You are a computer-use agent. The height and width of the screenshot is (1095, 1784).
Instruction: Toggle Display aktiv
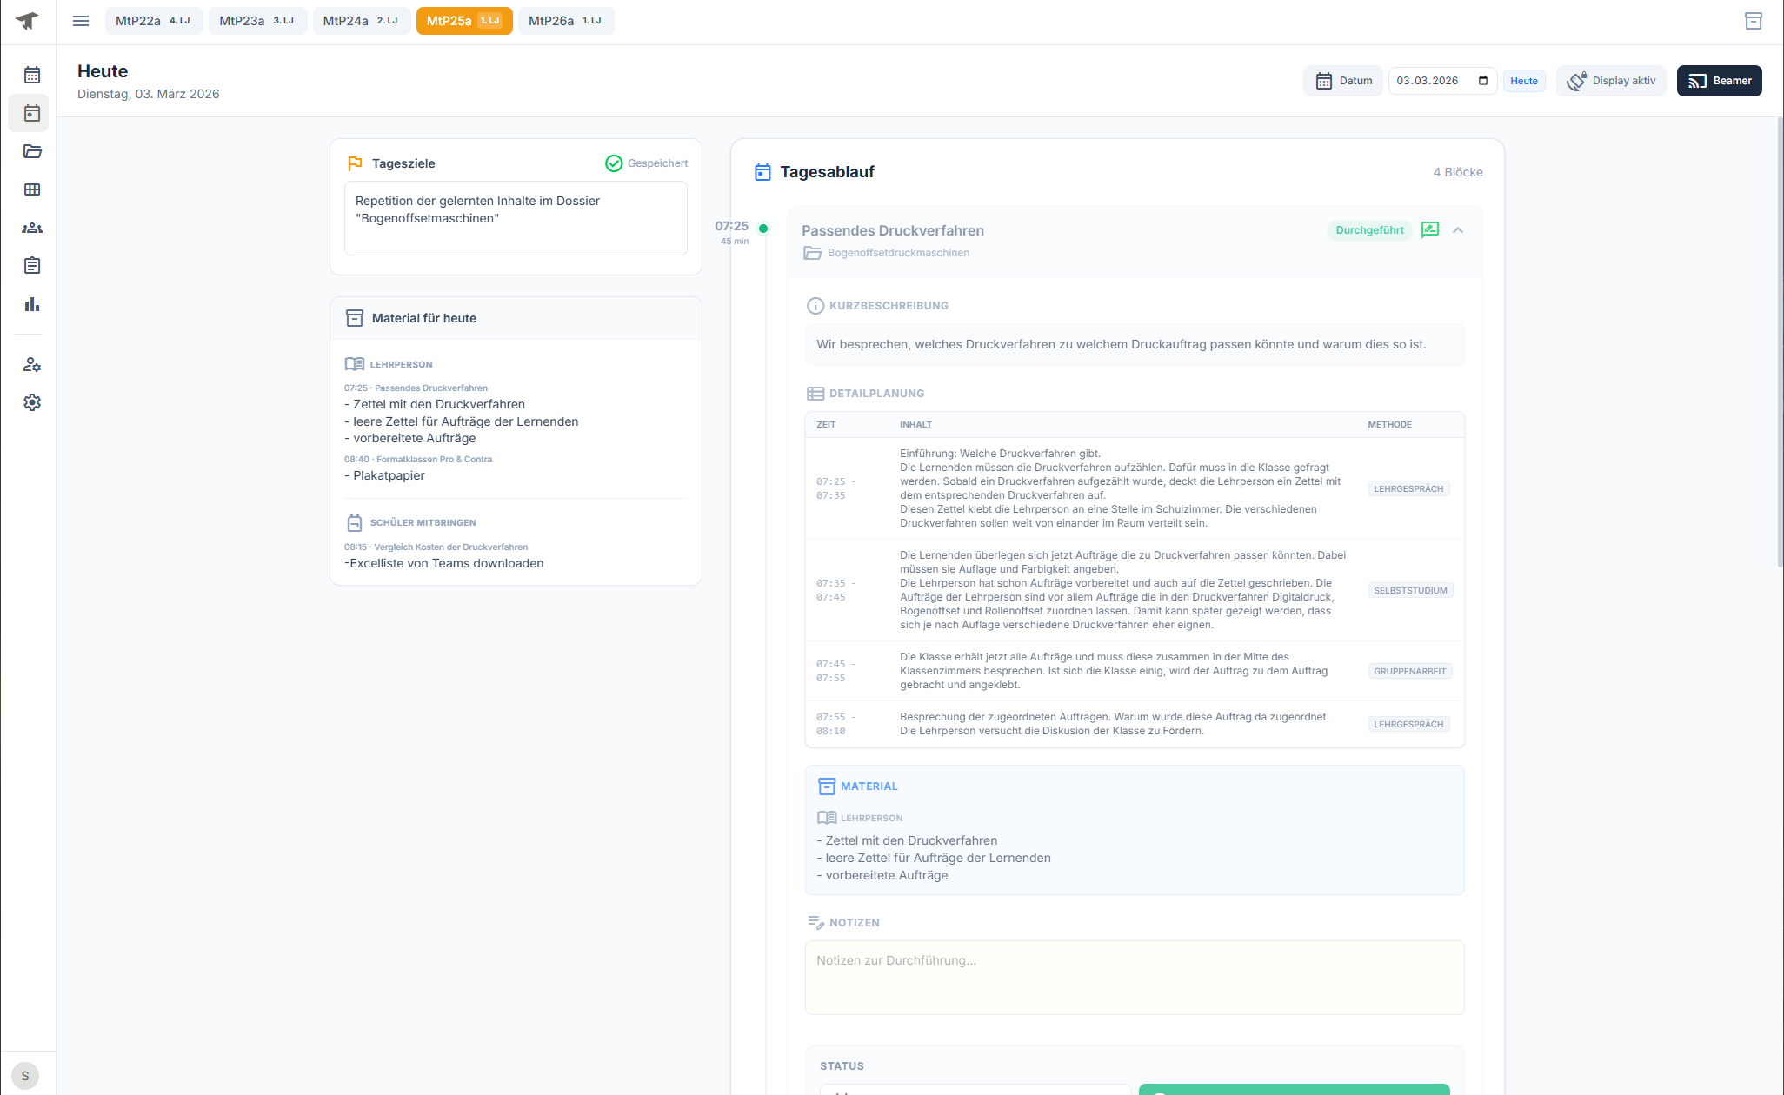[1611, 80]
